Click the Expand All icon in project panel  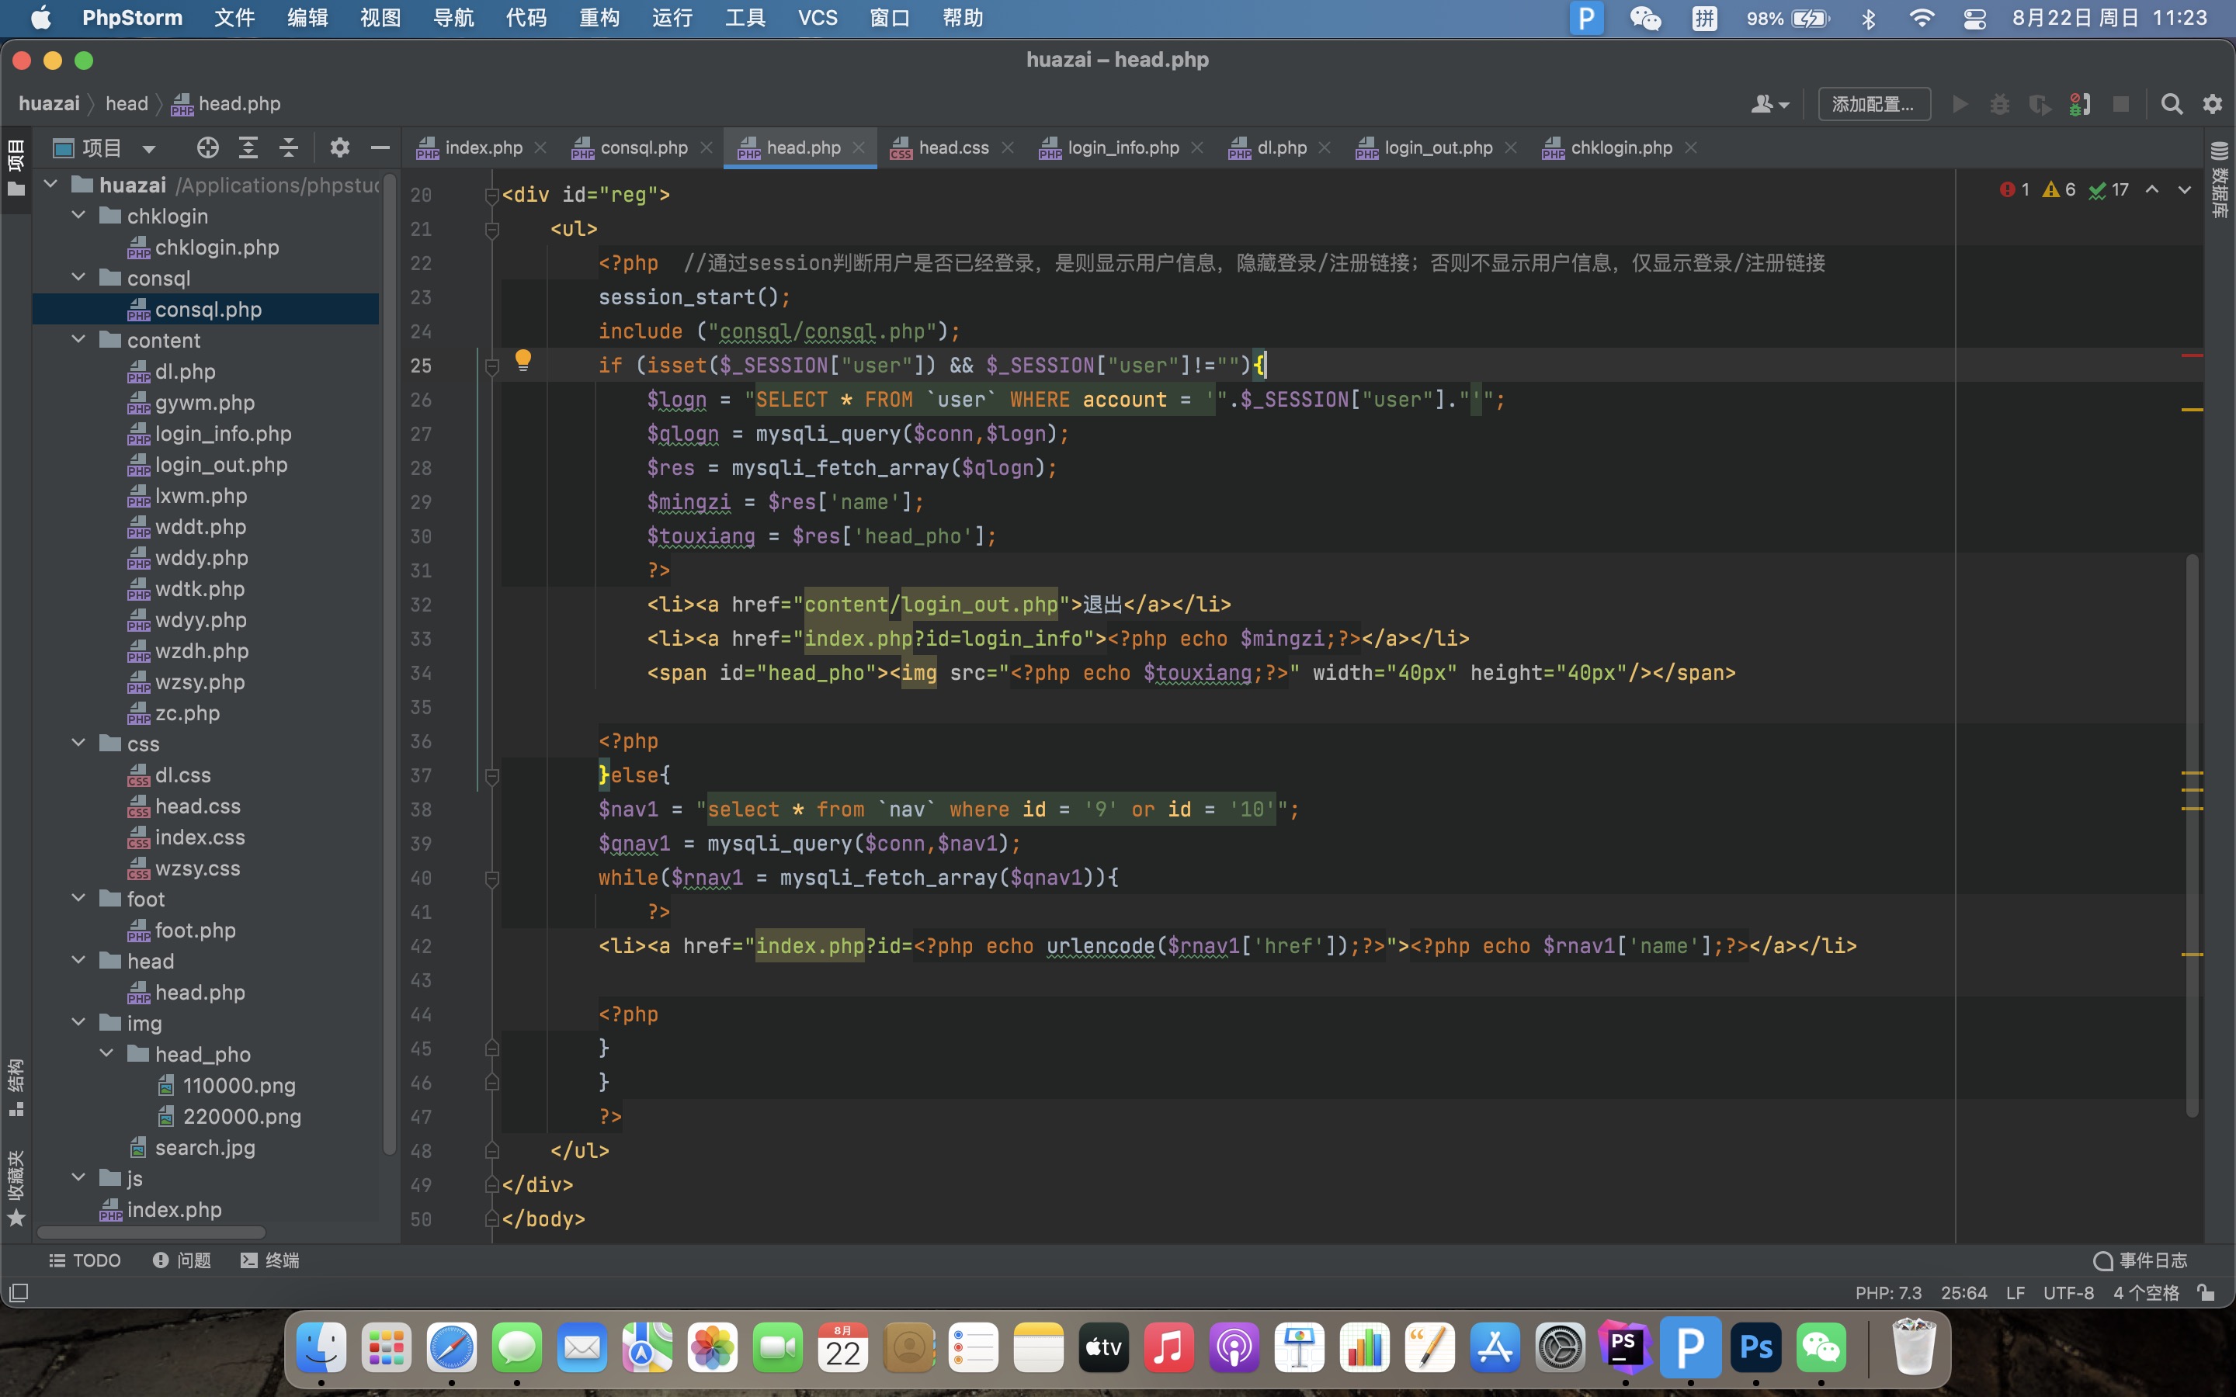click(x=248, y=147)
